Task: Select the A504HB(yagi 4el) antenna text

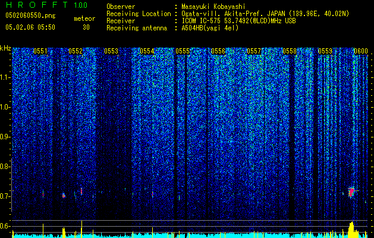Action: [210, 28]
